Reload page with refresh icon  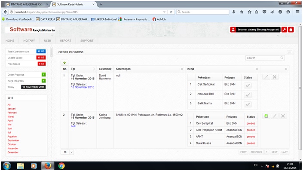click(x=171, y=12)
